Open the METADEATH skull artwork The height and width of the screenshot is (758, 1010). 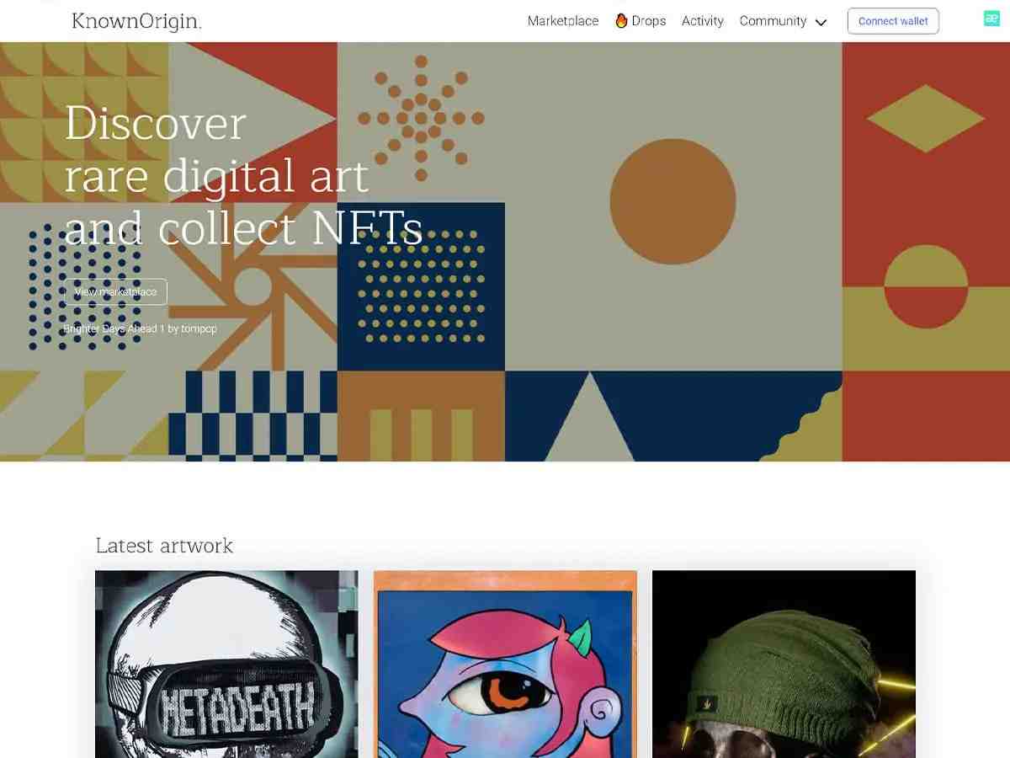[226, 664]
